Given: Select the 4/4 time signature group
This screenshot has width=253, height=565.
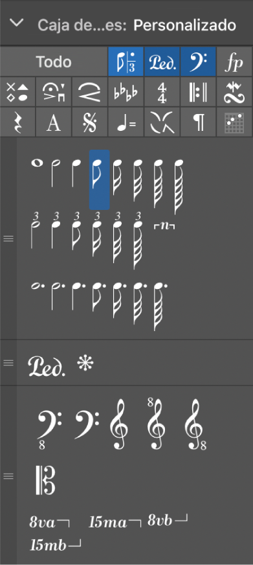Looking at the screenshot, I should point(162,92).
